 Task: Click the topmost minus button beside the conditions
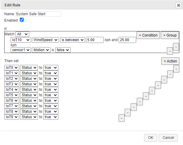click(x=176, y=46)
